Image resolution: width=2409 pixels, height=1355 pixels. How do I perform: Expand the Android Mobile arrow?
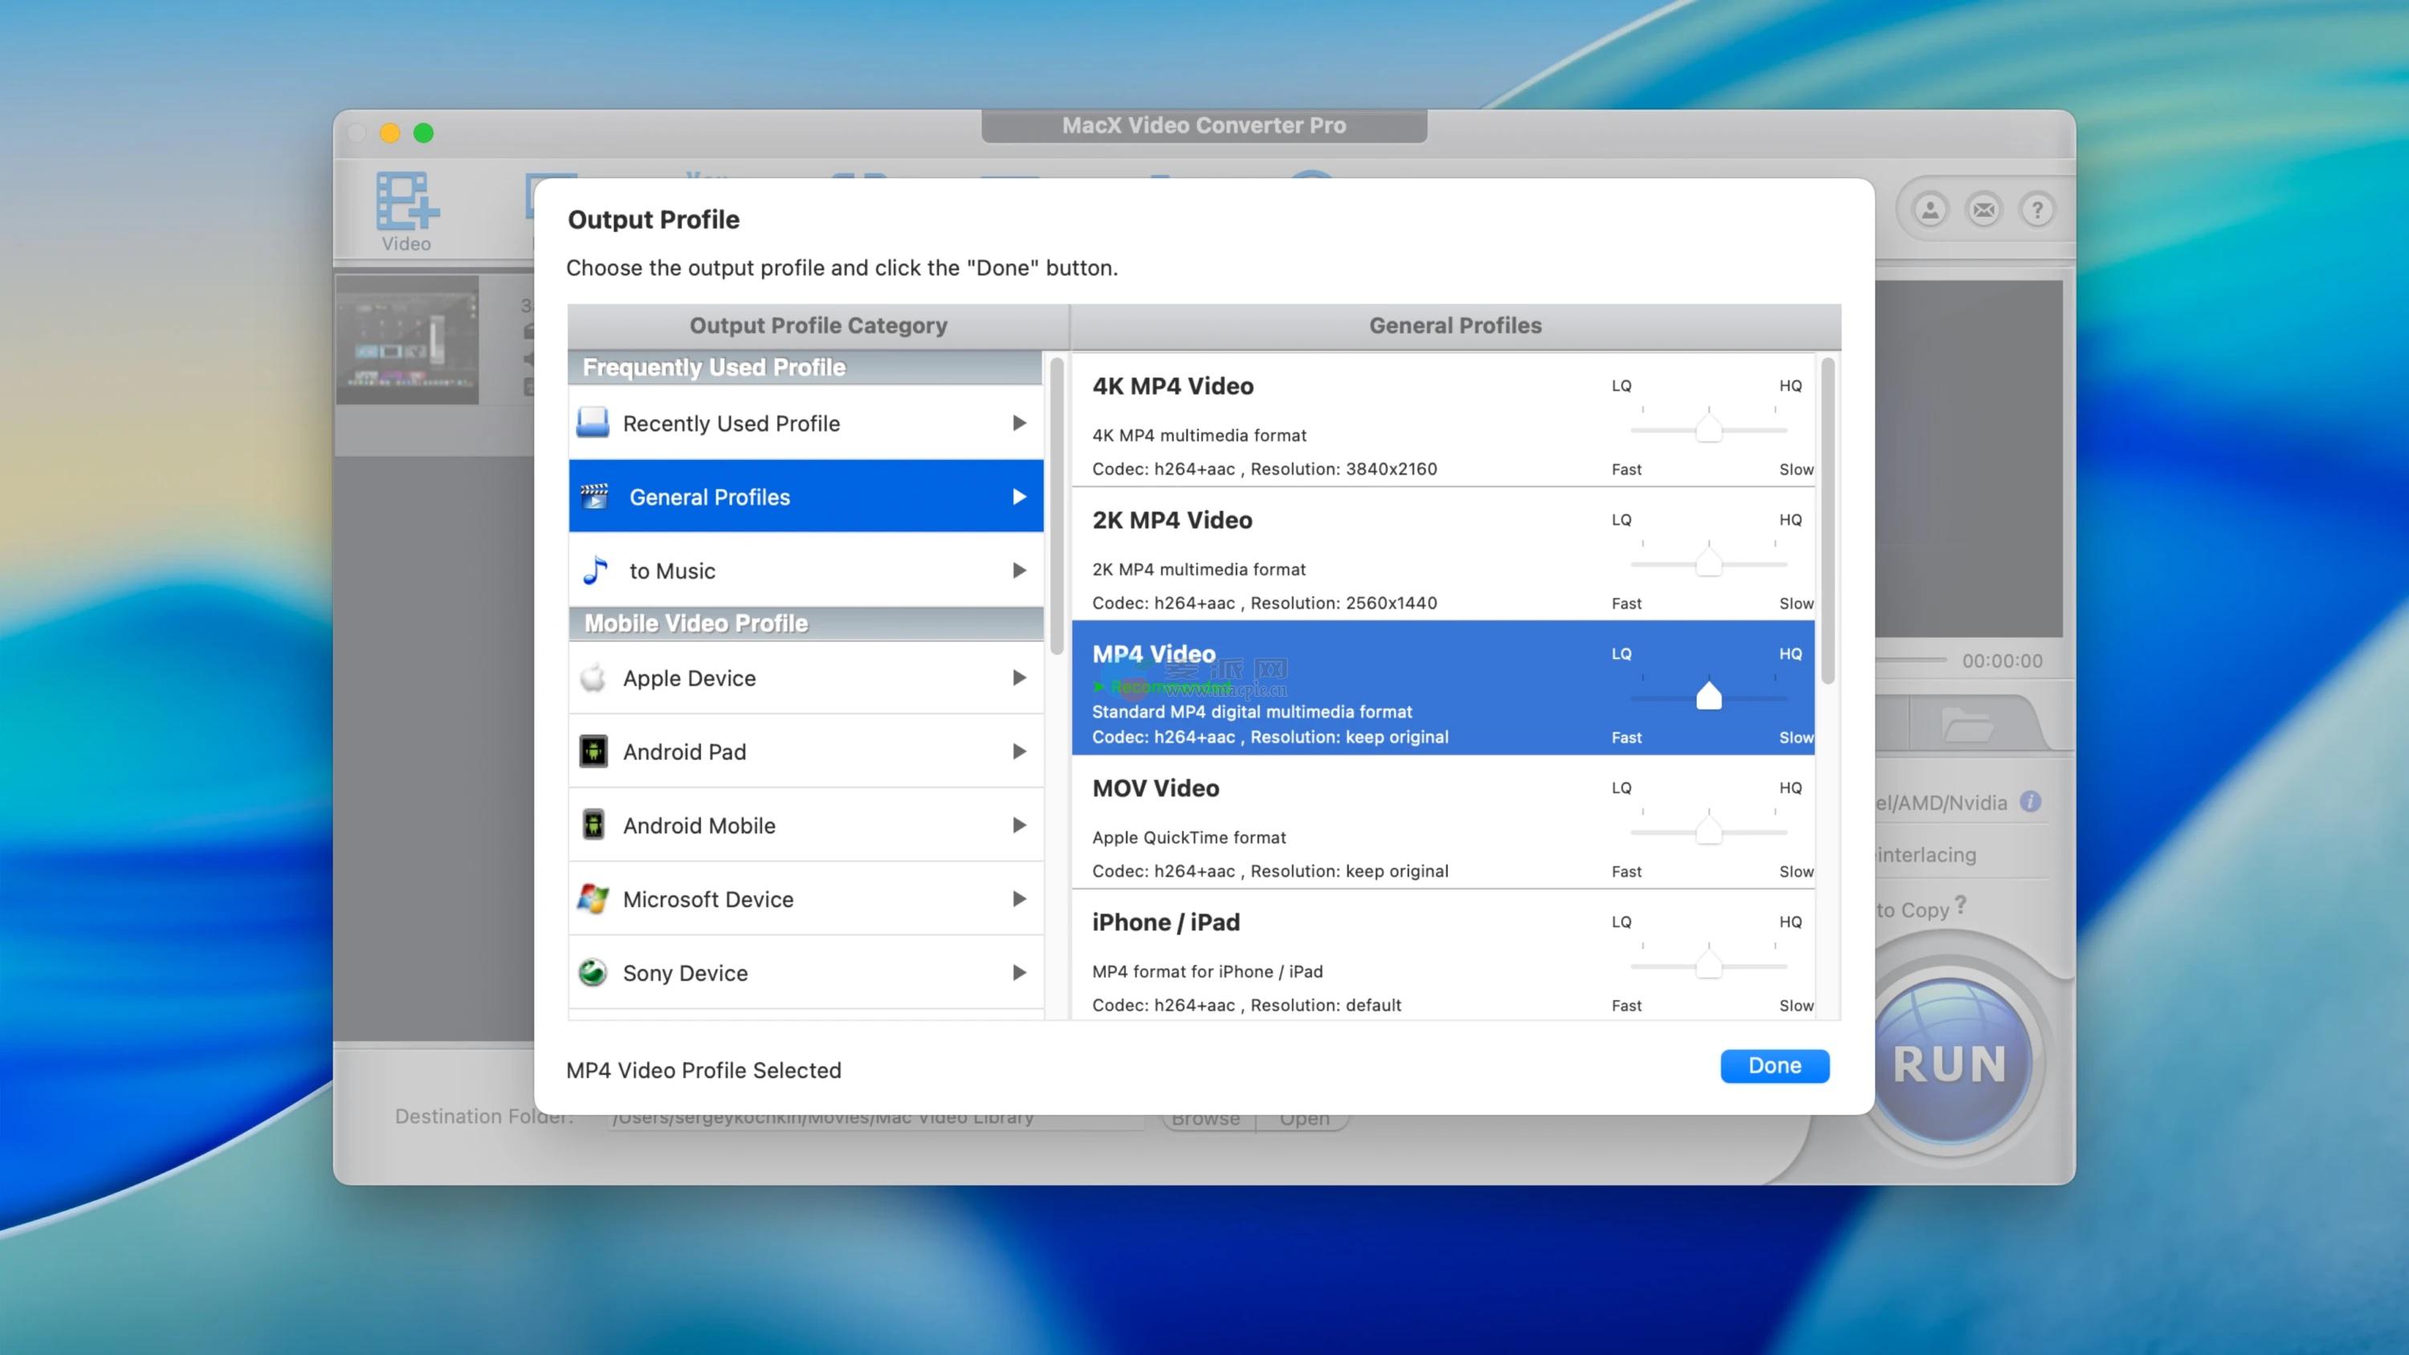pos(1019,824)
